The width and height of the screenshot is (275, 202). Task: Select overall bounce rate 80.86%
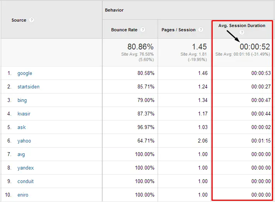140,47
